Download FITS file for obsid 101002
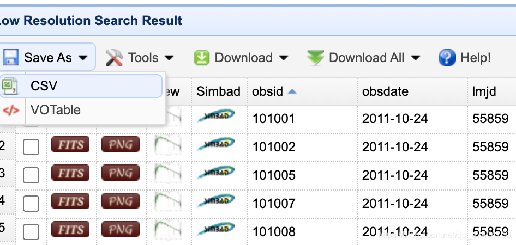The image size is (516, 245). coord(70,144)
